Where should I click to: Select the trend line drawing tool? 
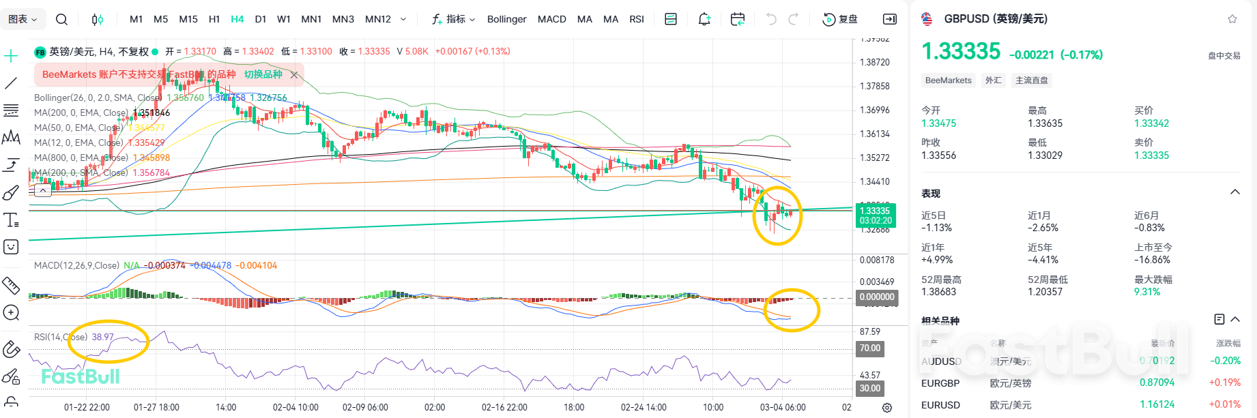click(11, 83)
